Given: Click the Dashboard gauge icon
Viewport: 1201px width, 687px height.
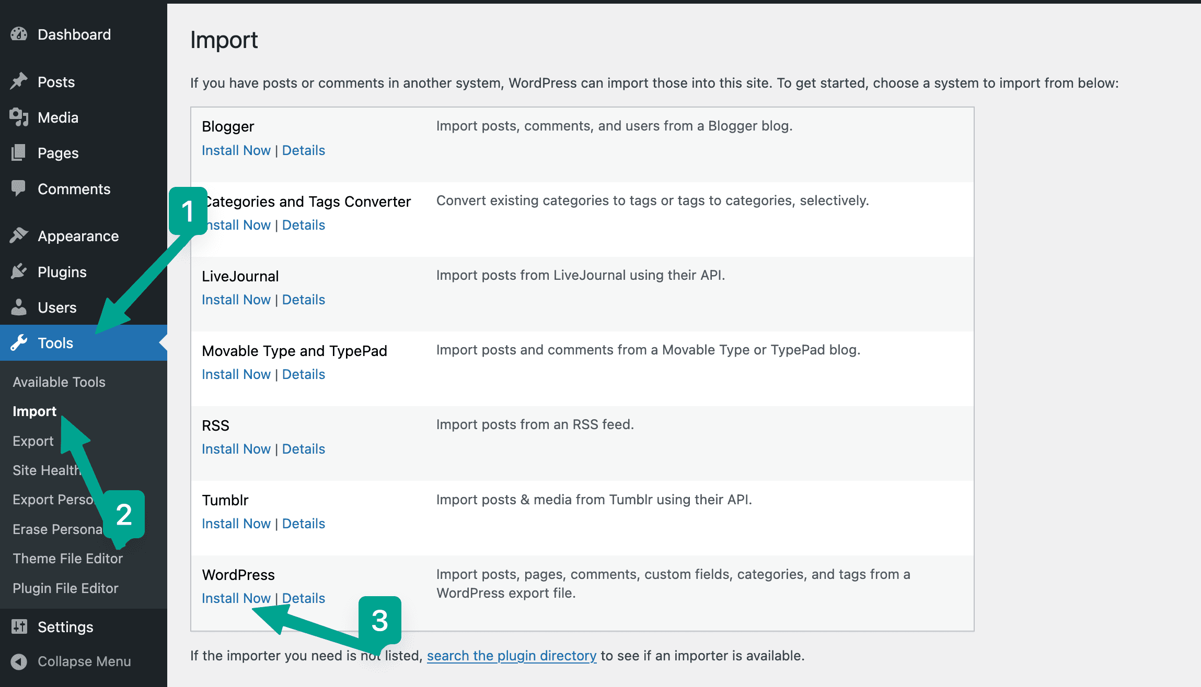Looking at the screenshot, I should coord(19,34).
